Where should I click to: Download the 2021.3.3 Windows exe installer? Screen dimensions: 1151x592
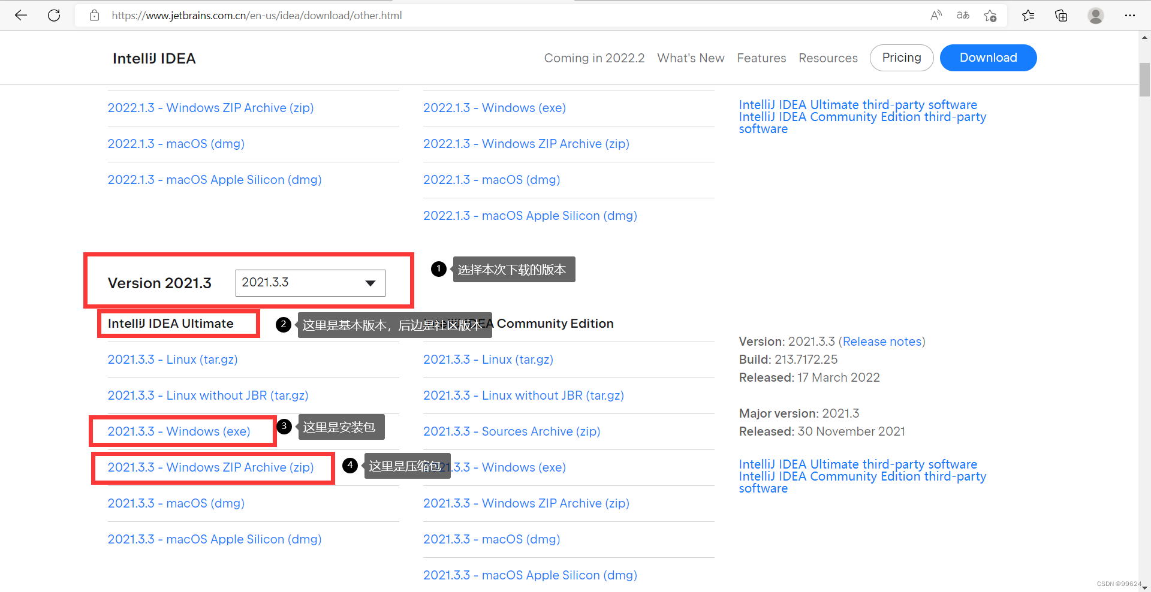point(179,431)
